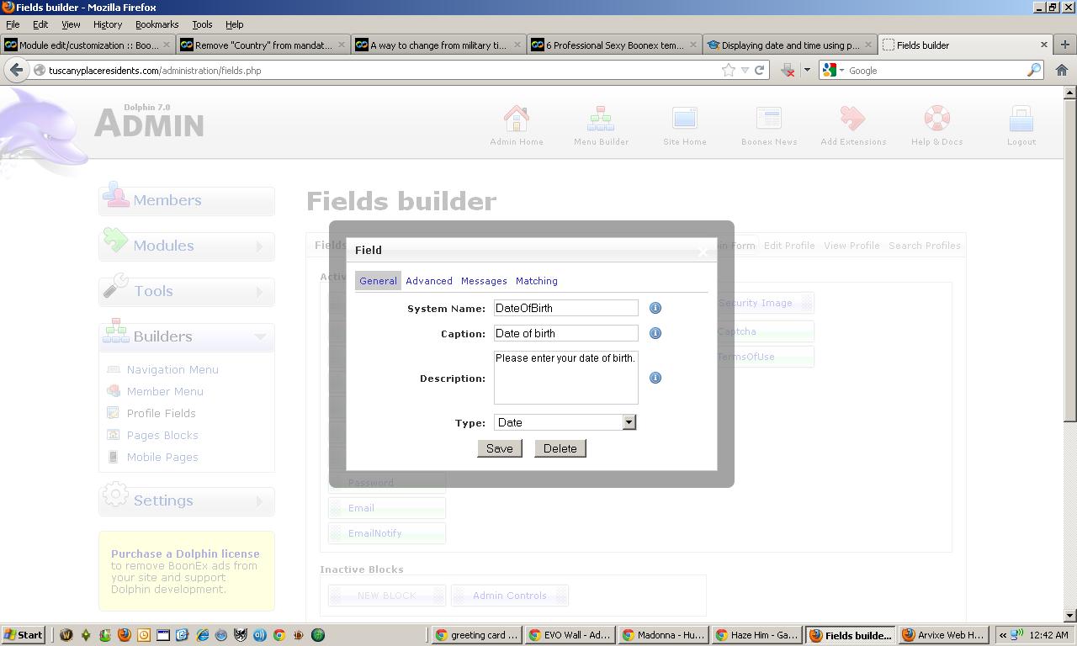Open the Bookmarks menu
This screenshot has height=646, width=1077.
(x=157, y=24)
